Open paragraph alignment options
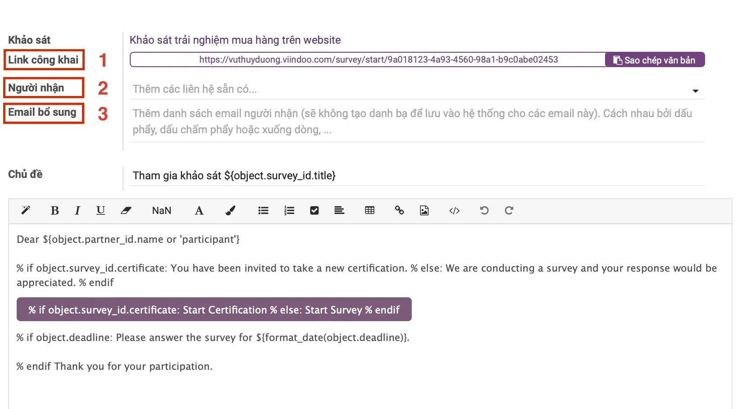 (x=339, y=210)
